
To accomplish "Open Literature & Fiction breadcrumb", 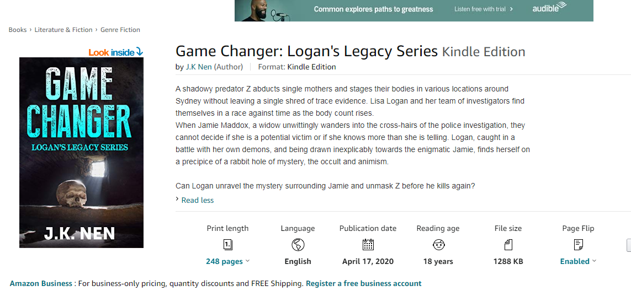I will (65, 30).
